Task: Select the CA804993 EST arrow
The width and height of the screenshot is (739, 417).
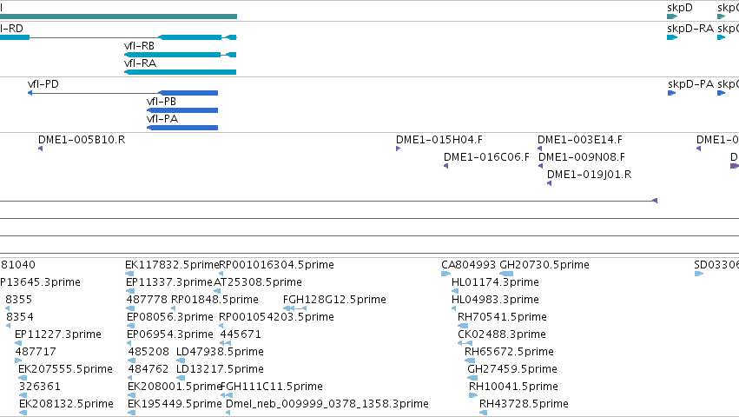Action: tap(445, 274)
